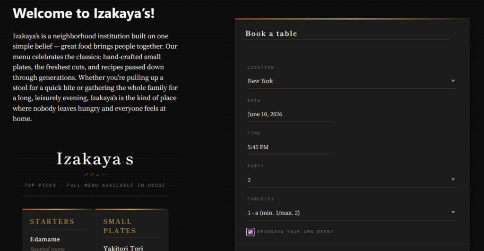Image resolution: width=484 pixels, height=251 pixels.
Task: Click the Party dropdown arrow icon
Action: click(x=453, y=179)
